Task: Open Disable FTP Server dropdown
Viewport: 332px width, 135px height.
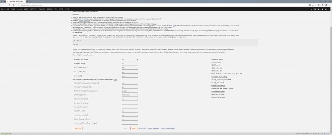Action: click(130, 111)
